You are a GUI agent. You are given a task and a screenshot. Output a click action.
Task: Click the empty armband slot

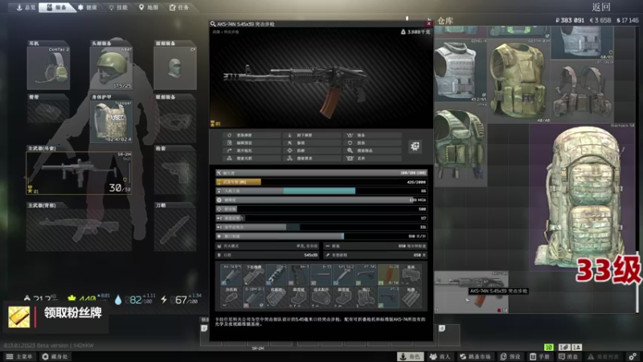[48, 112]
